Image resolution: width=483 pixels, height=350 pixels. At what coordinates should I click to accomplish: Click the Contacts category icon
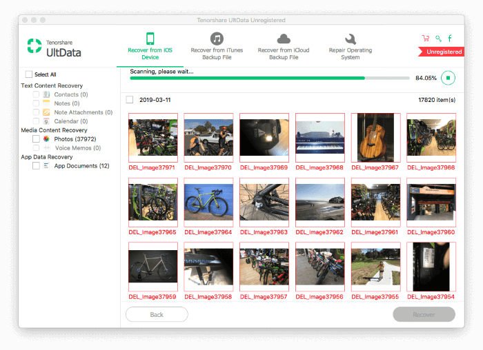tap(46, 94)
